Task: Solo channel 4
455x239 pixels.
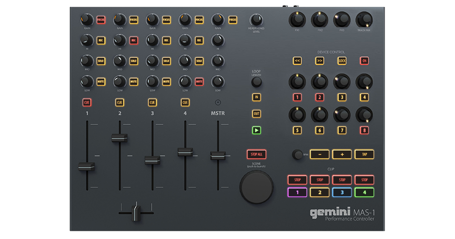Action: [x=199, y=61]
